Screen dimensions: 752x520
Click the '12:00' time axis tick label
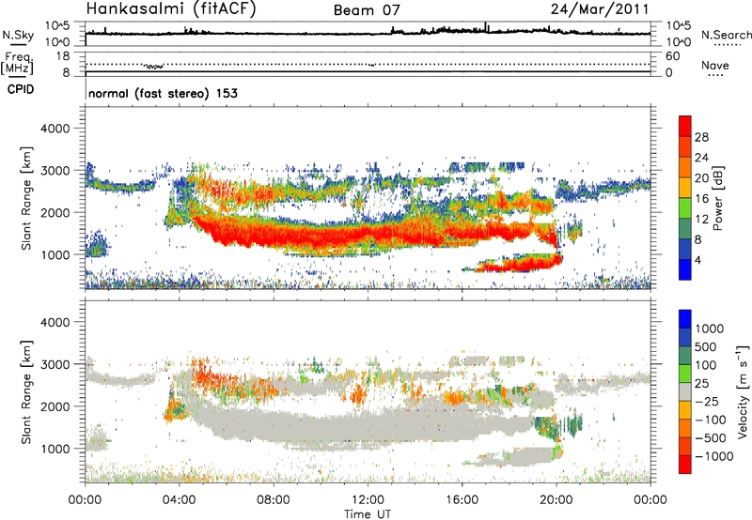click(368, 500)
